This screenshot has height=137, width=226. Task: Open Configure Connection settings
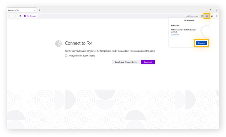126,62
